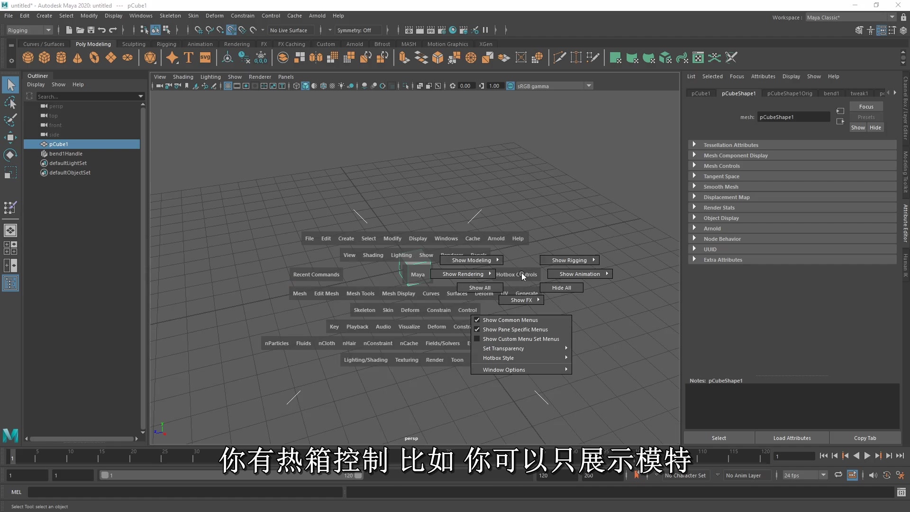Select bend1Handle in the Outliner
The image size is (910, 512).
coord(66,154)
